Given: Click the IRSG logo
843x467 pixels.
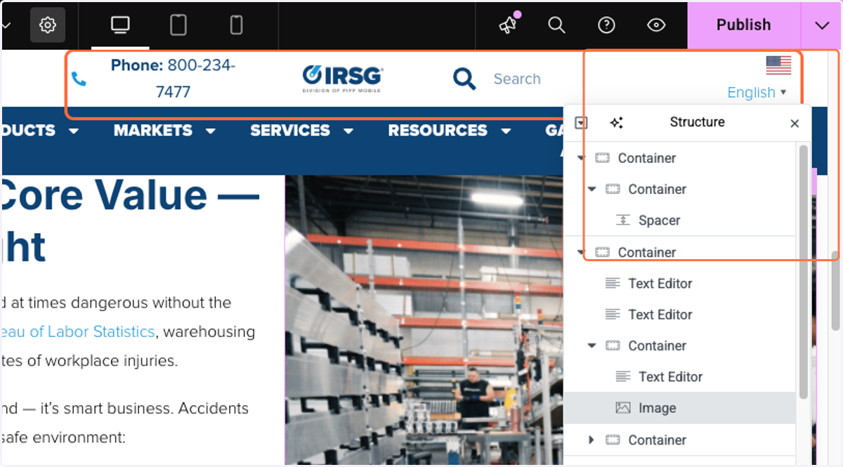Looking at the screenshot, I should (x=342, y=79).
